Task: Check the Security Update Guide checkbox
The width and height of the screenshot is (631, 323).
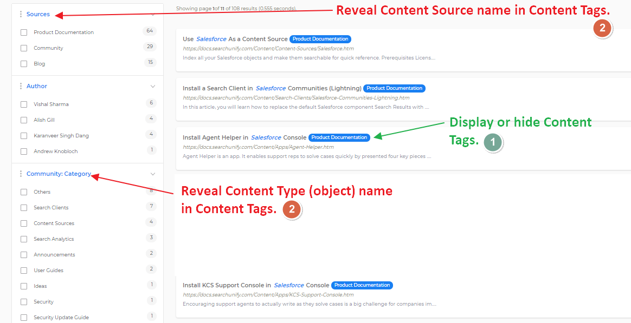Action: point(24,318)
